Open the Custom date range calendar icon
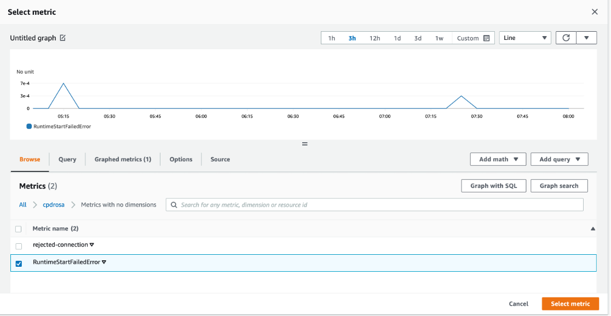 (x=485, y=38)
